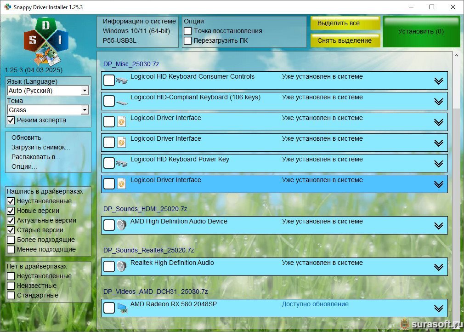The height and width of the screenshot is (332, 464).
Task: Open the Тема Grass dropdown
Action: (x=48, y=110)
